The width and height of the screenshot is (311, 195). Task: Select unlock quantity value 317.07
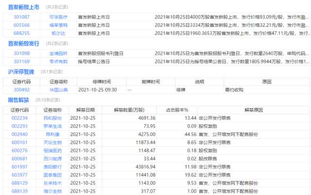coord(148,191)
